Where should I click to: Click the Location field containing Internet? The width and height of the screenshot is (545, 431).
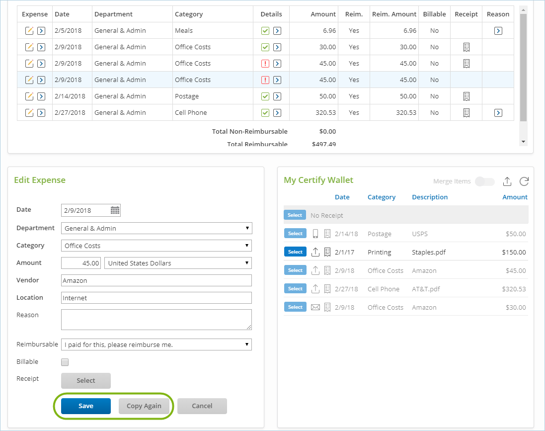(156, 298)
